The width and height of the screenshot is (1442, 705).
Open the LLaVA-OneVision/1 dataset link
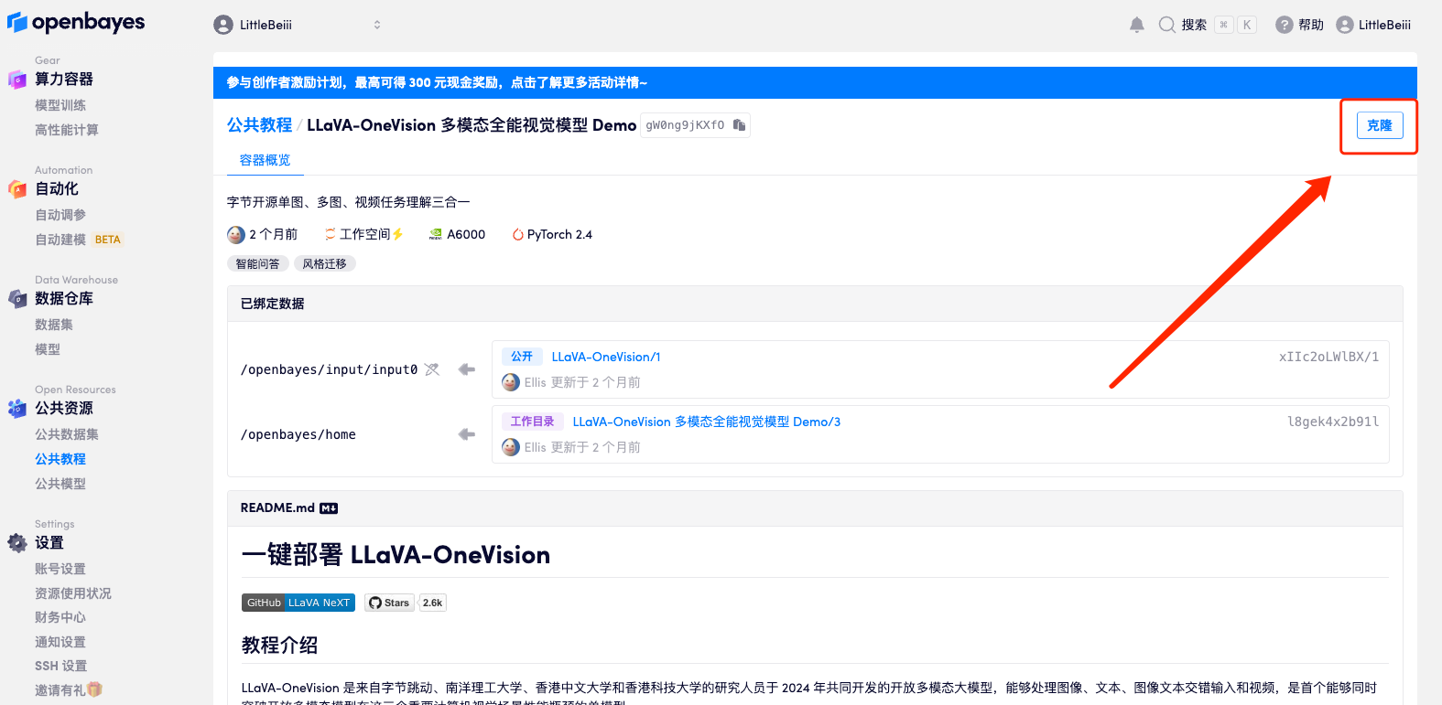[605, 357]
